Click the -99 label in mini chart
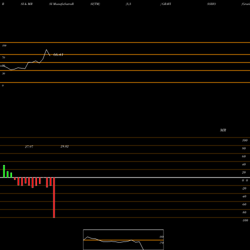 (161, 237)
